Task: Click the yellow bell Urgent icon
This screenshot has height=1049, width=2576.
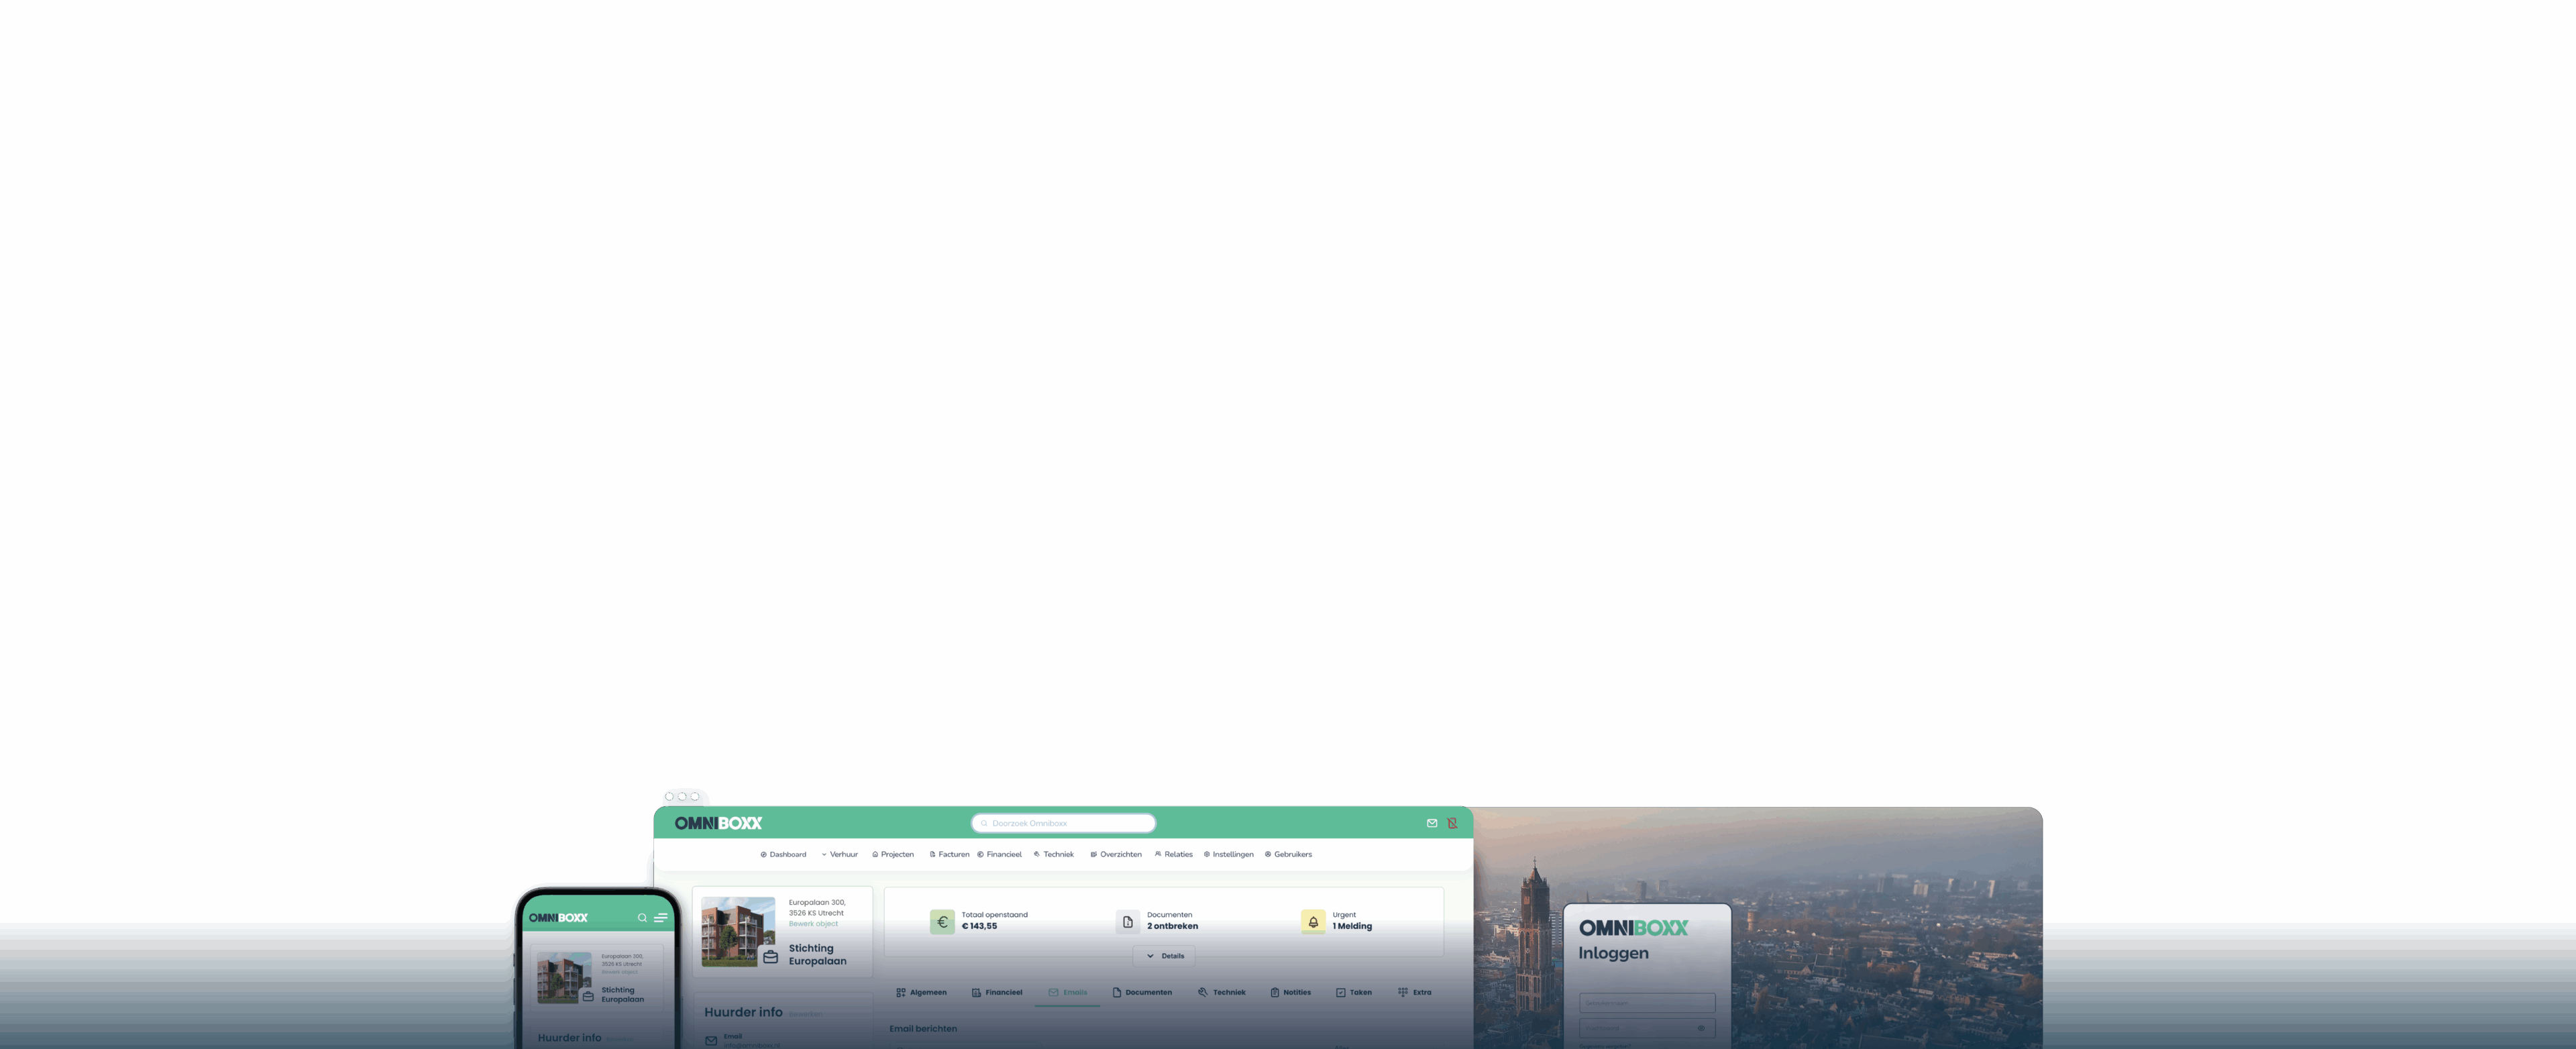Action: (1313, 922)
